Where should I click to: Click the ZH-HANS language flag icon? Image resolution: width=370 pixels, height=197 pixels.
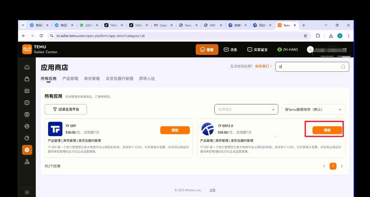pyautogui.click(x=279, y=49)
